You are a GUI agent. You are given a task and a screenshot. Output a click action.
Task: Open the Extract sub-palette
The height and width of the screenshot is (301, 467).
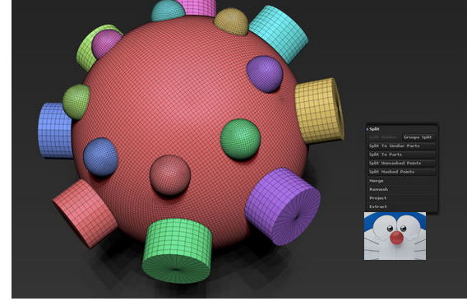(x=402, y=206)
